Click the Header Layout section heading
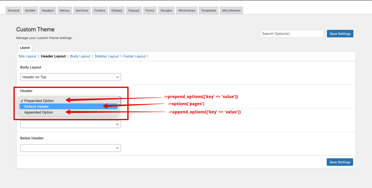The height and width of the screenshot is (188, 372). pos(53,56)
